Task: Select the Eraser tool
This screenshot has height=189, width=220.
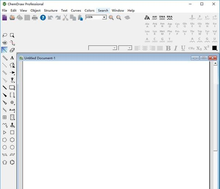Action: point(12,50)
